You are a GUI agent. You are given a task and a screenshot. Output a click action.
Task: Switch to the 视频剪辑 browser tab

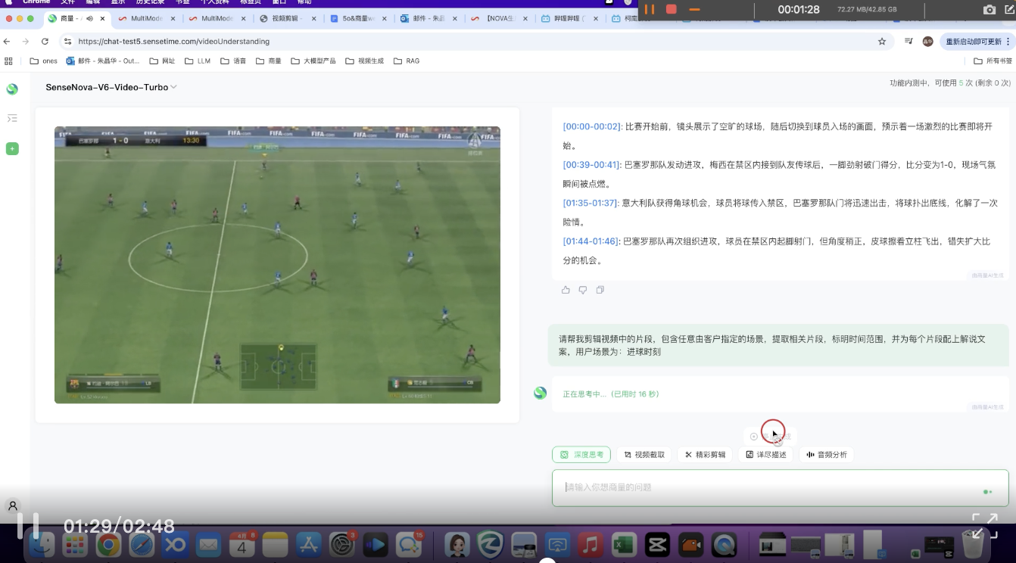(287, 18)
